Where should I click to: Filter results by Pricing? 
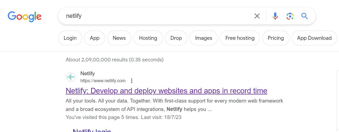[x=276, y=38]
